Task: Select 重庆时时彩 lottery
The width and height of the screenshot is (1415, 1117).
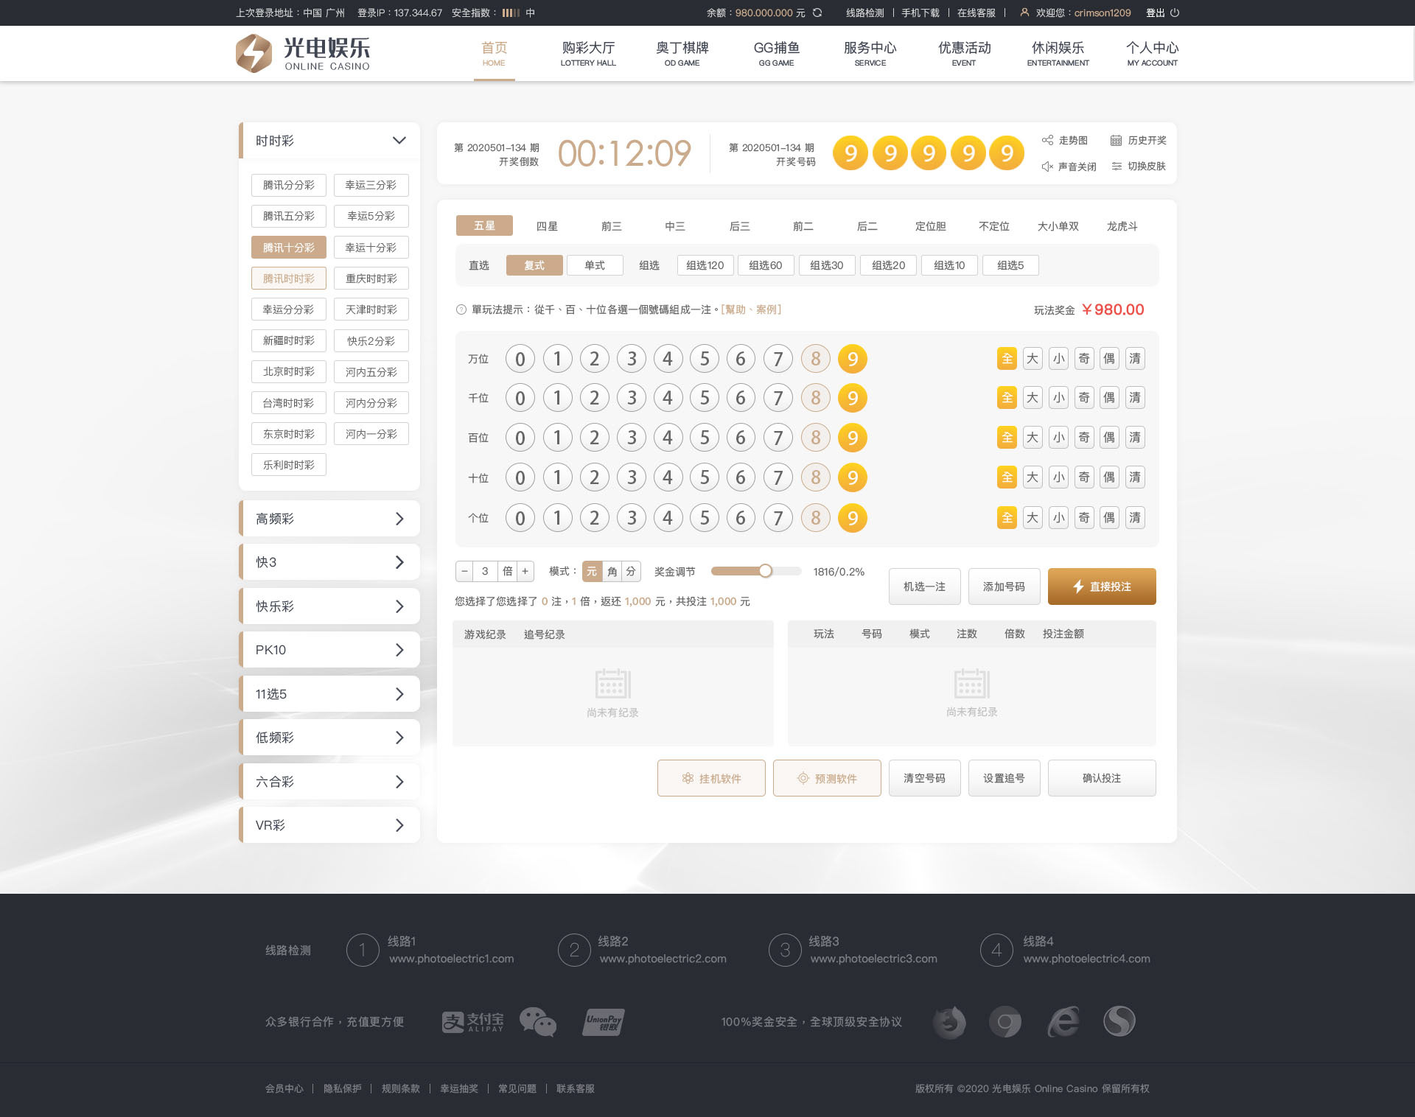Action: pos(371,279)
